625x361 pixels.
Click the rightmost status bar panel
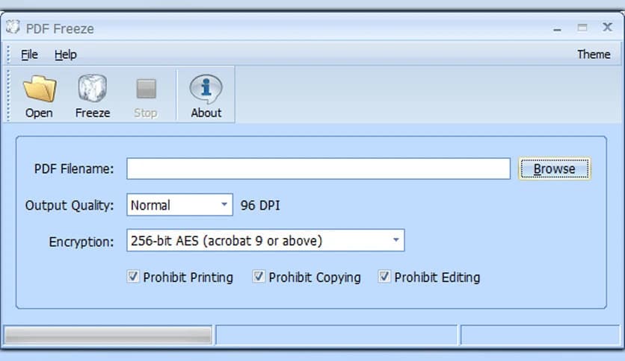540,335
